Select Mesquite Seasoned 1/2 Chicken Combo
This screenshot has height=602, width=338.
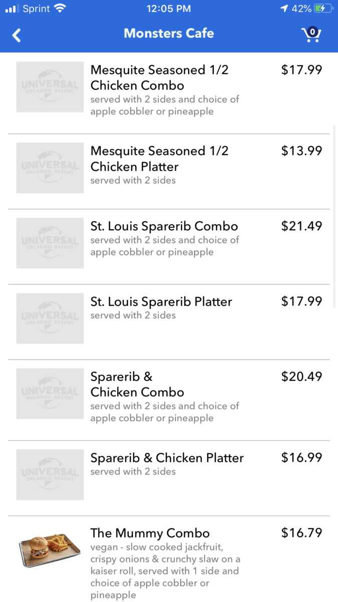pos(159,78)
